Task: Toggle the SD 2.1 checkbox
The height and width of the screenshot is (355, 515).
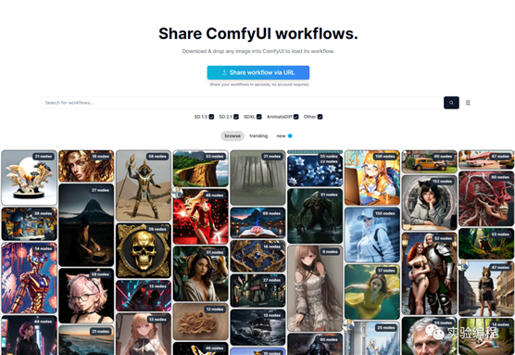Action: point(236,117)
